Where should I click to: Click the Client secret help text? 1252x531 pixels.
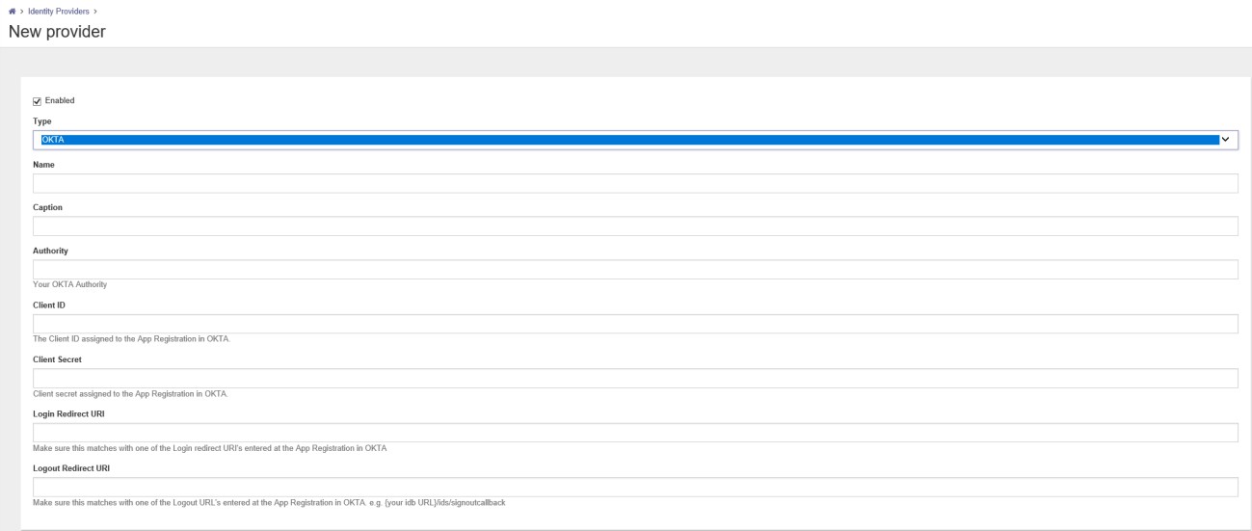pyautogui.click(x=130, y=393)
